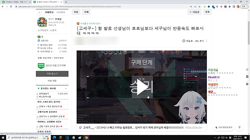Image resolution: width=250 pixels, height=140 pixels.
Task: Open the article's more options kebab menu
Action: [207, 41]
